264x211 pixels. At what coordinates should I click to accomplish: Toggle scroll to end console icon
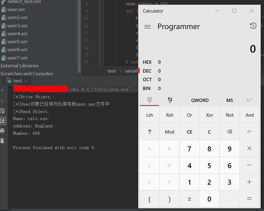pos(3,121)
